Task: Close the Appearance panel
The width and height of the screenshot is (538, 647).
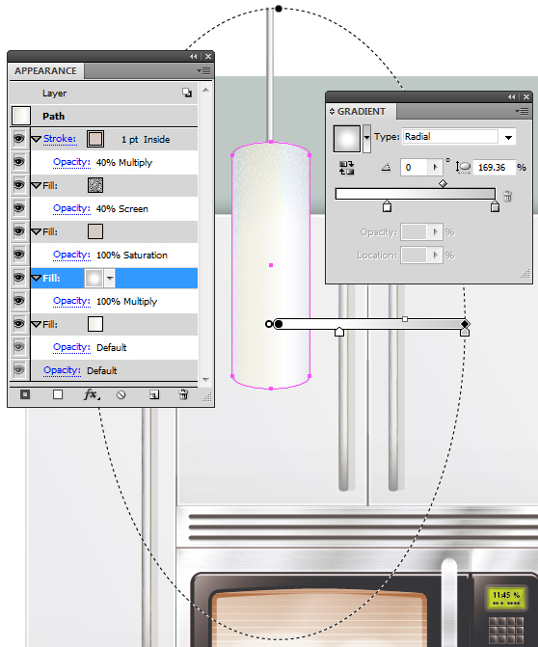Action: (x=208, y=57)
